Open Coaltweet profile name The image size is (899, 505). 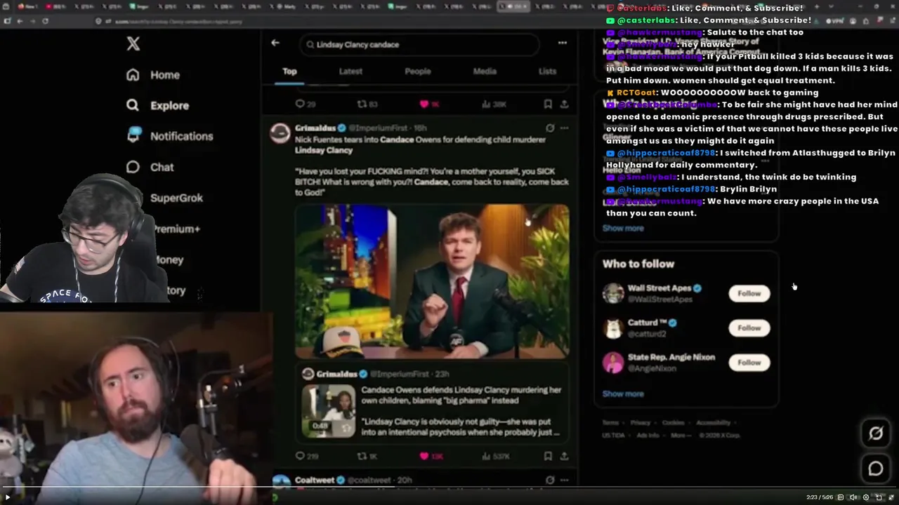[x=315, y=480]
